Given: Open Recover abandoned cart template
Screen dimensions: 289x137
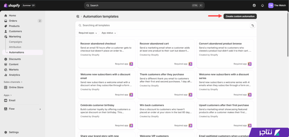Looking at the screenshot, I should tap(166, 54).
